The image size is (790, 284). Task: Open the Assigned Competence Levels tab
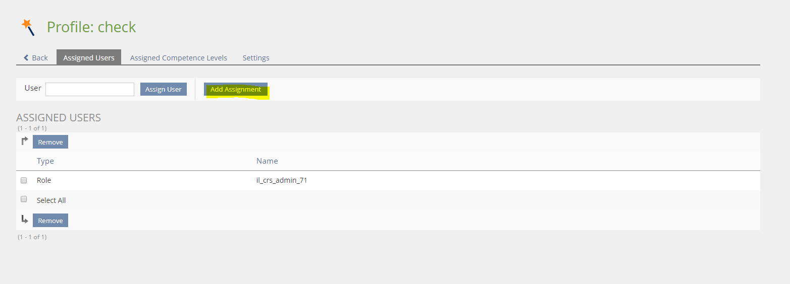click(x=179, y=58)
